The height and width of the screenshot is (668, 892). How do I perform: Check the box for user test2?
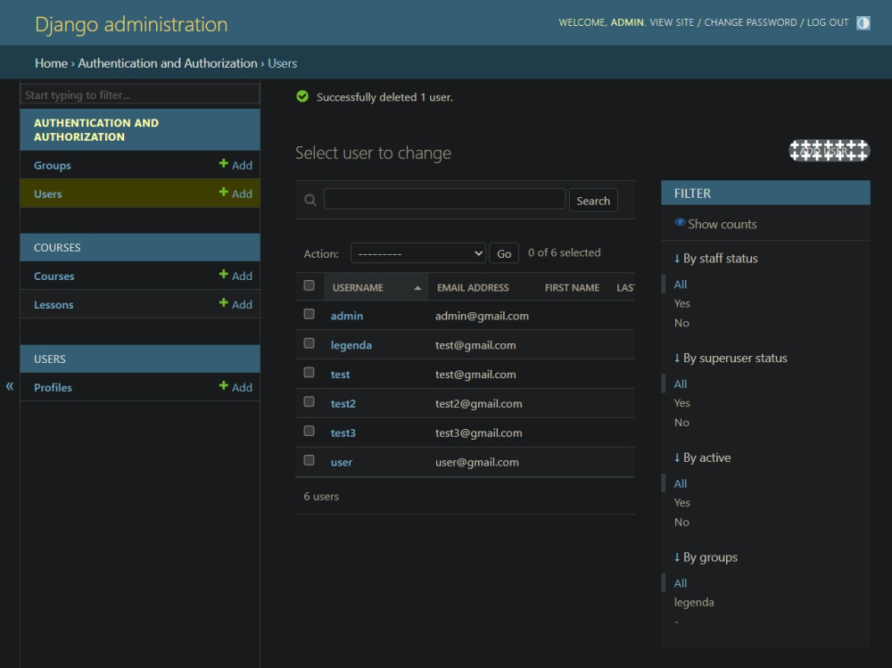tap(309, 401)
